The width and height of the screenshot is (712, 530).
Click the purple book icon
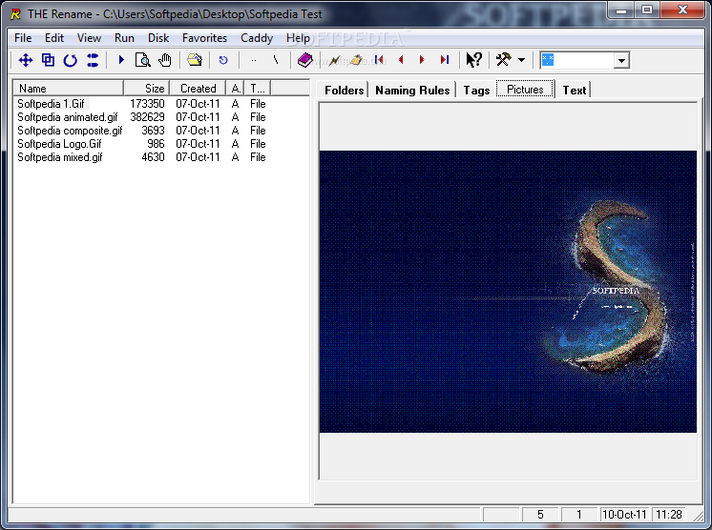point(305,60)
